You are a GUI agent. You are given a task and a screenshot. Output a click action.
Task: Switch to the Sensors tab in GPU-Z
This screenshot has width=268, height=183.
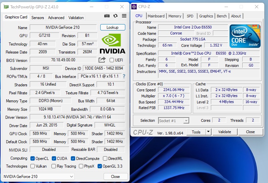click(38, 18)
